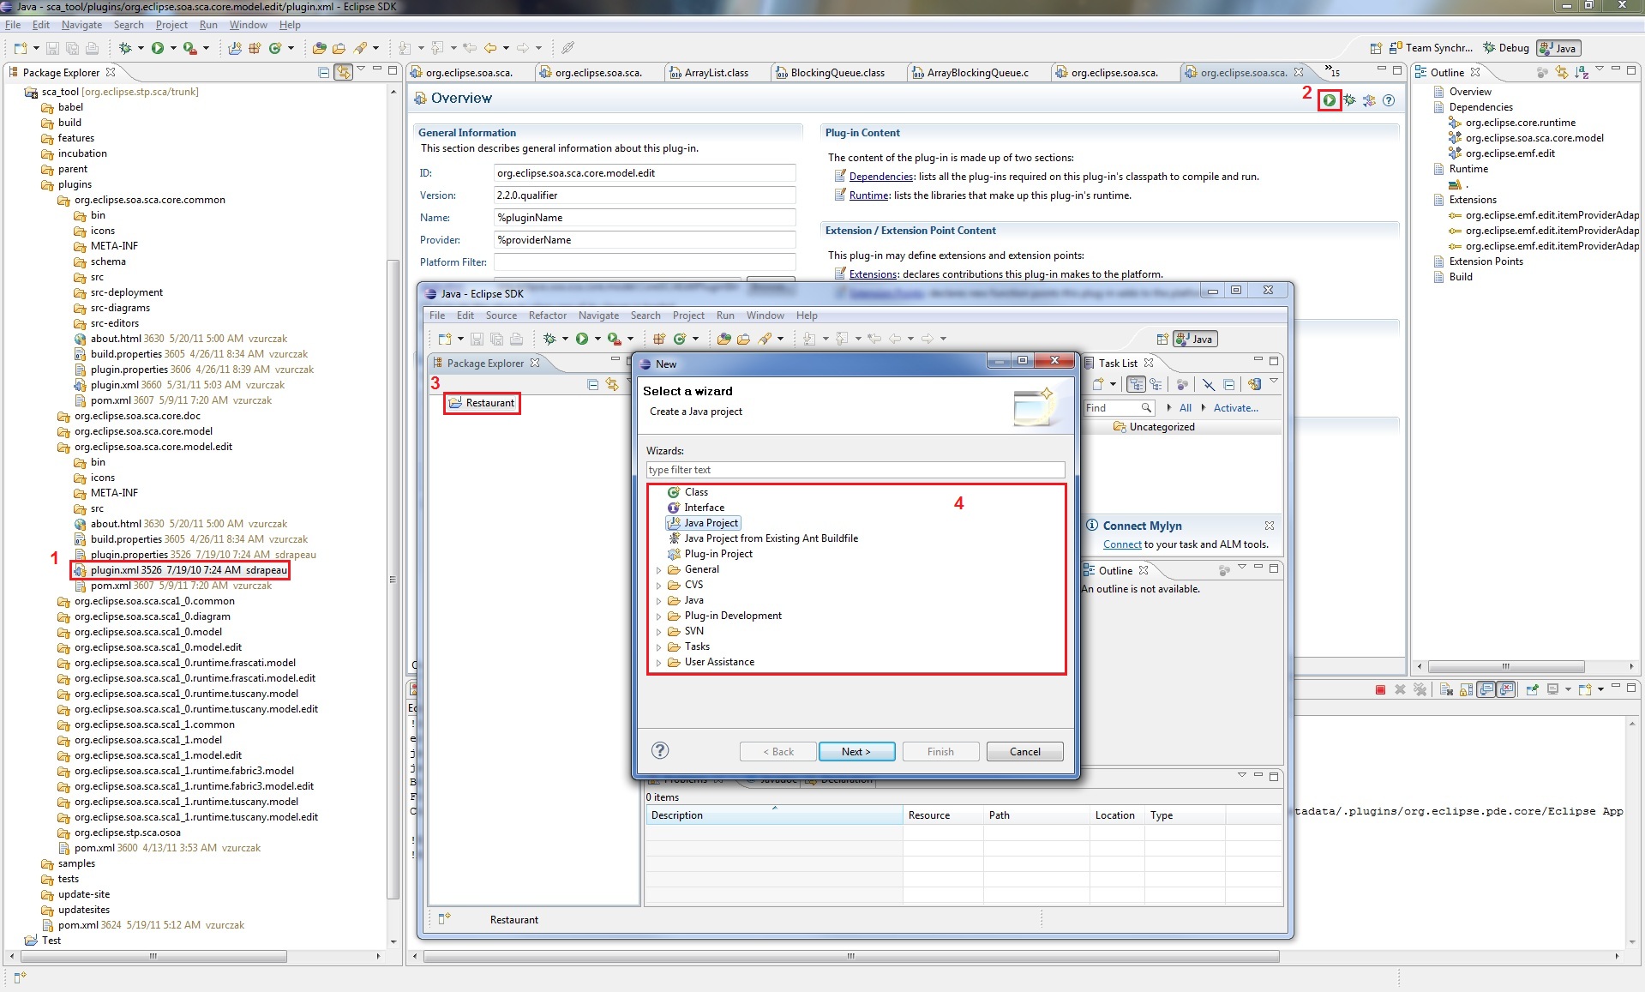This screenshot has width=1645, height=992.
Task: Open view menu triangle of outer Package Explorer
Action: coord(361,69)
